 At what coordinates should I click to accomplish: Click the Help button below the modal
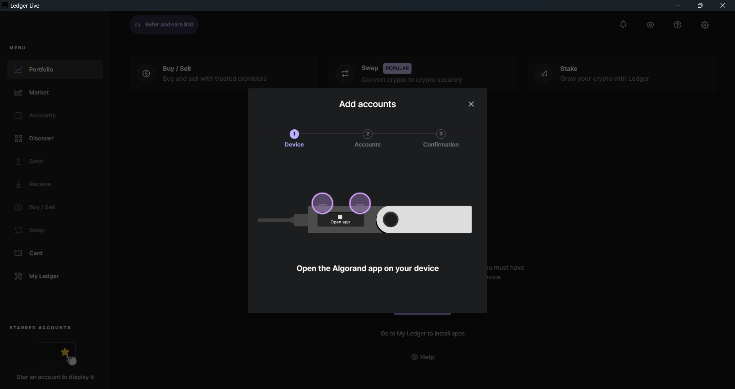click(422, 357)
